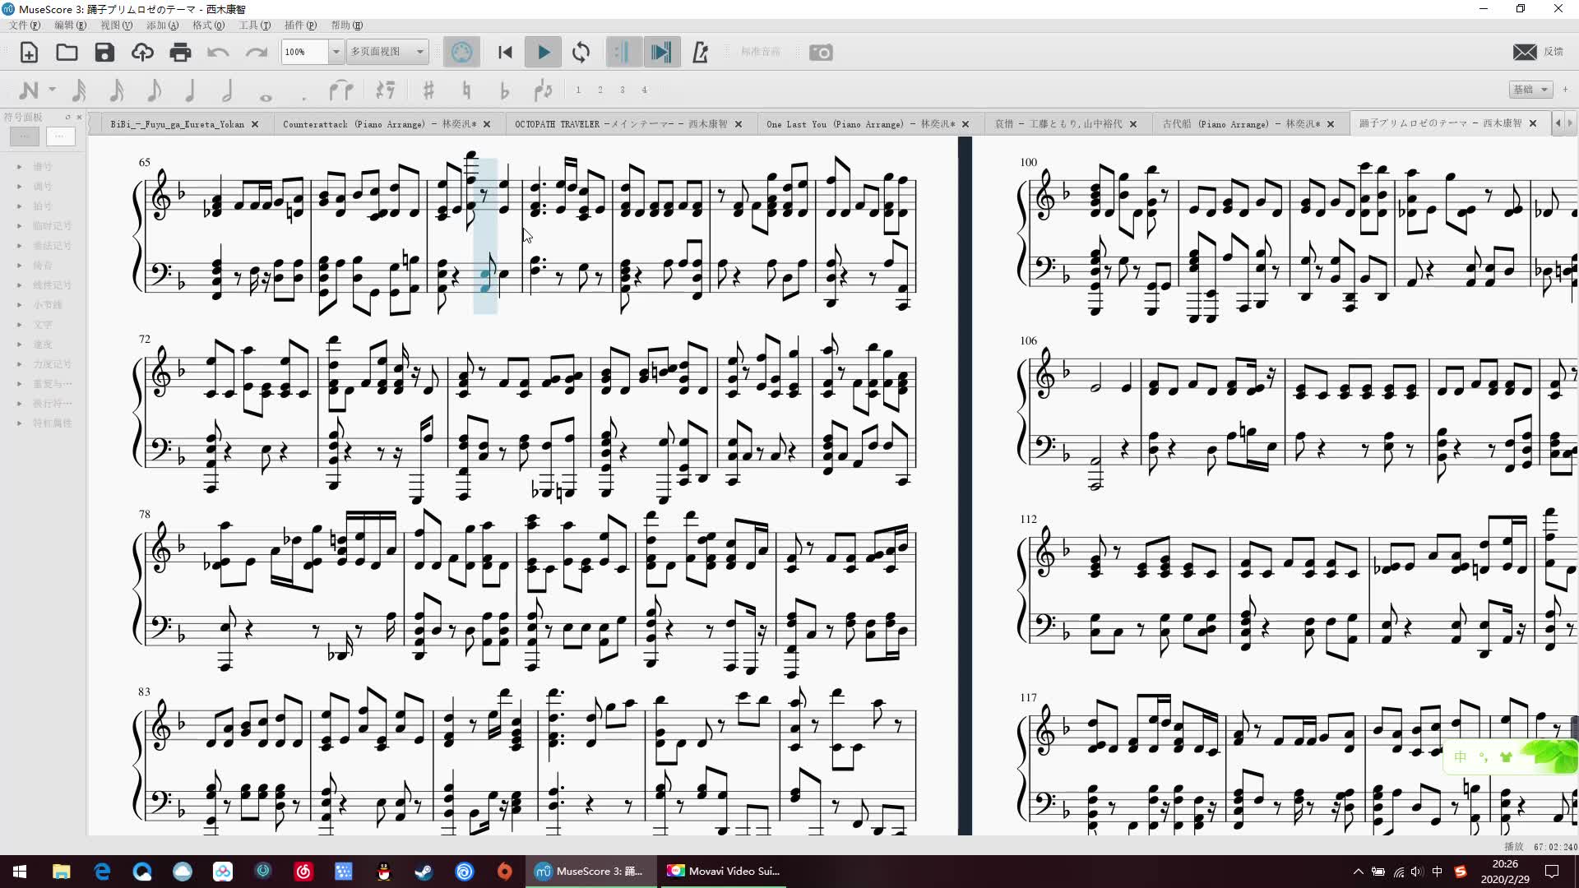Open the zoom level dropdown showing 100%
Viewport: 1579px width, 888px height.
point(336,52)
